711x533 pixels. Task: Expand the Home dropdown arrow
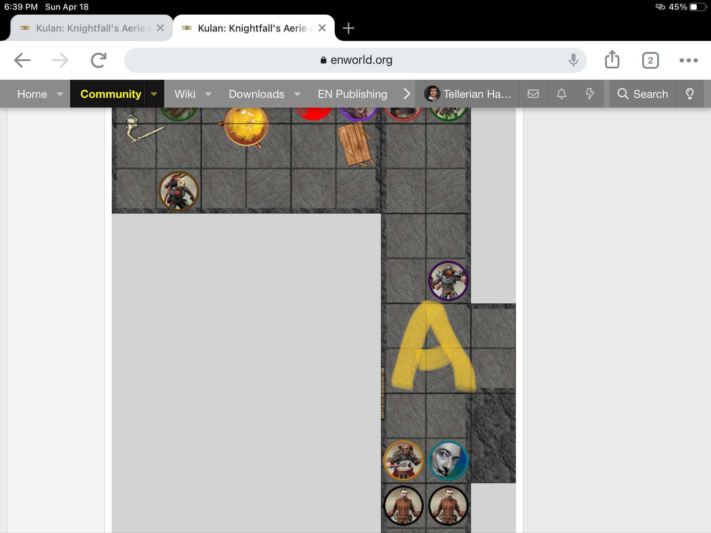60,94
